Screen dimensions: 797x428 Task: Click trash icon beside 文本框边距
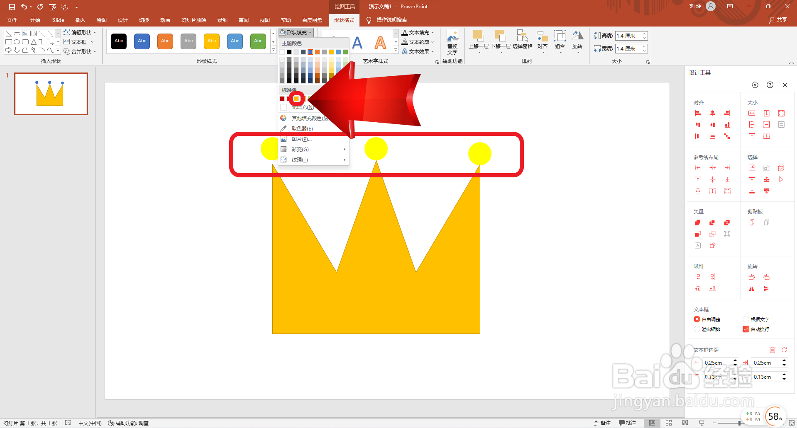pos(773,350)
